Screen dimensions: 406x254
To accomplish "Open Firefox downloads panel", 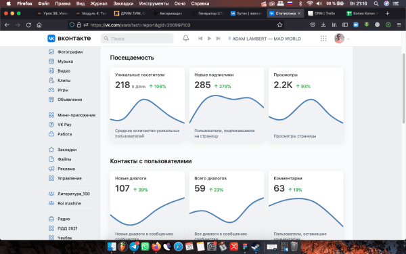I will [323, 25].
